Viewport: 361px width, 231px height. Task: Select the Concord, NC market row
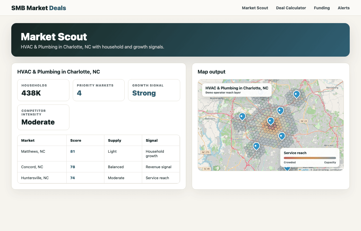pyautogui.click(x=98, y=167)
